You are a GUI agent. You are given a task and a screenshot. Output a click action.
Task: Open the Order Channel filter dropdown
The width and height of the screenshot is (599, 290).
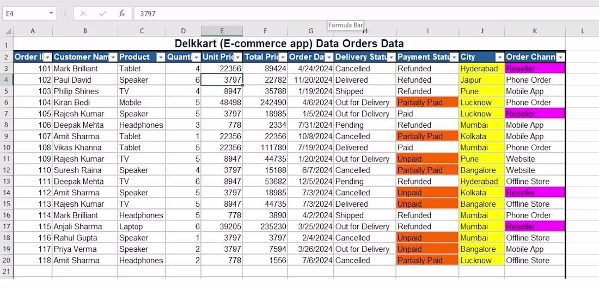tap(560, 58)
